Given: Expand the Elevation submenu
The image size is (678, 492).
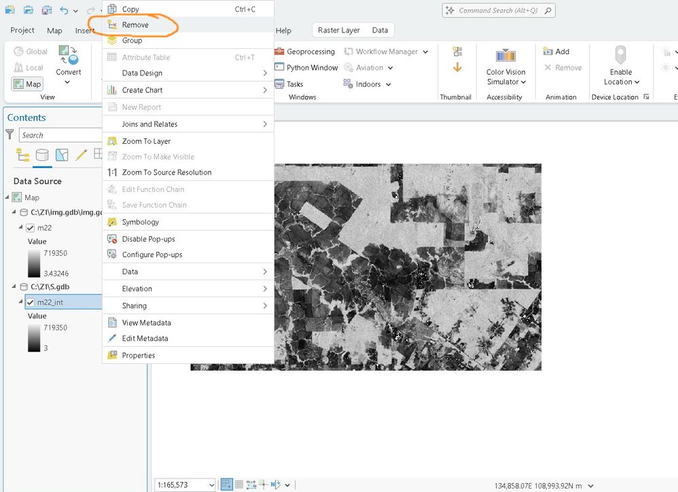Looking at the screenshot, I should pyautogui.click(x=188, y=288).
